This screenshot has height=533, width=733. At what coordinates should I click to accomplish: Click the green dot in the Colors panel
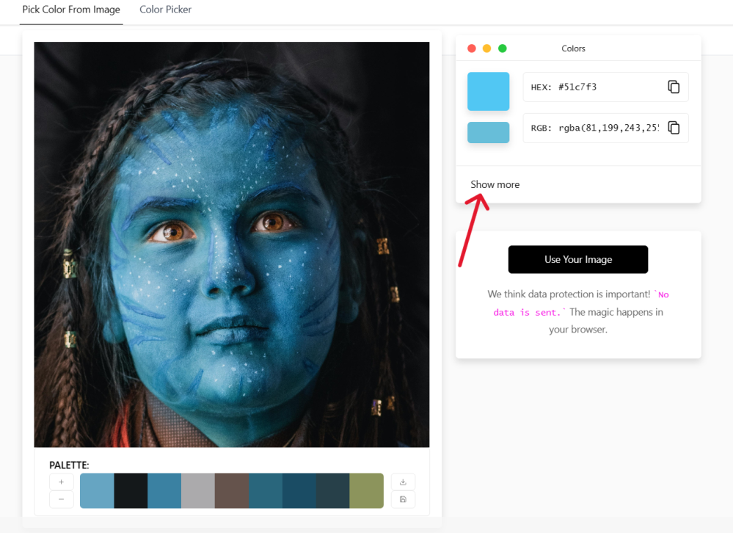503,48
